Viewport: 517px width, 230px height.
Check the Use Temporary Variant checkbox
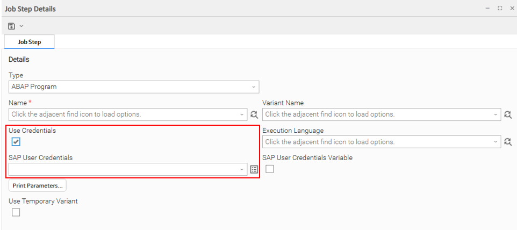(16, 212)
